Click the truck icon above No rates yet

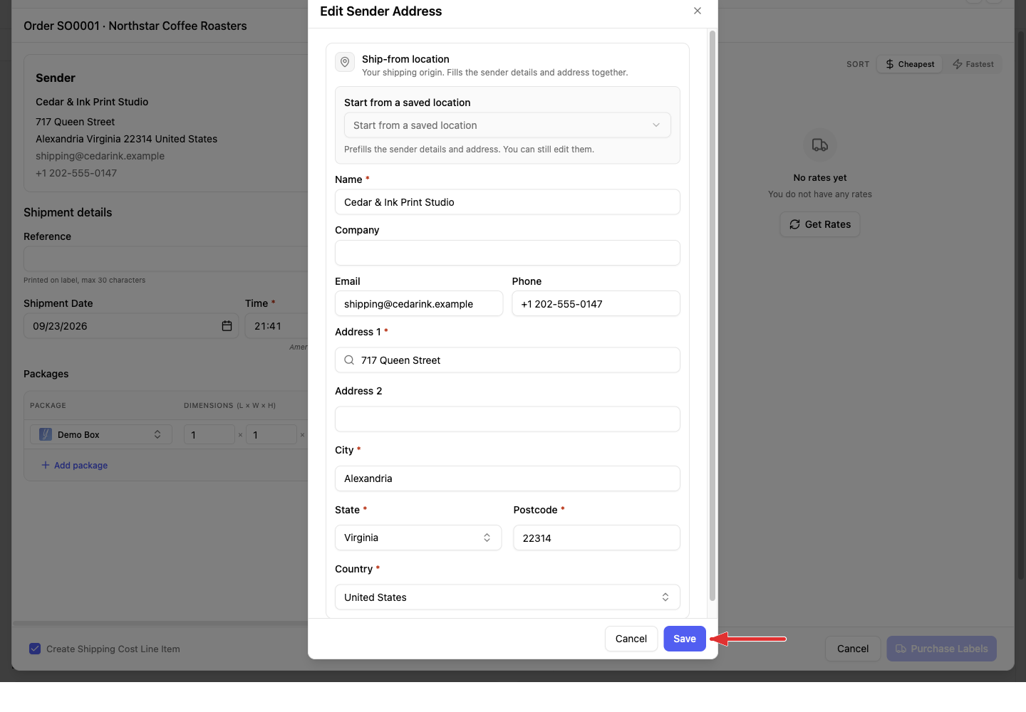click(x=820, y=145)
